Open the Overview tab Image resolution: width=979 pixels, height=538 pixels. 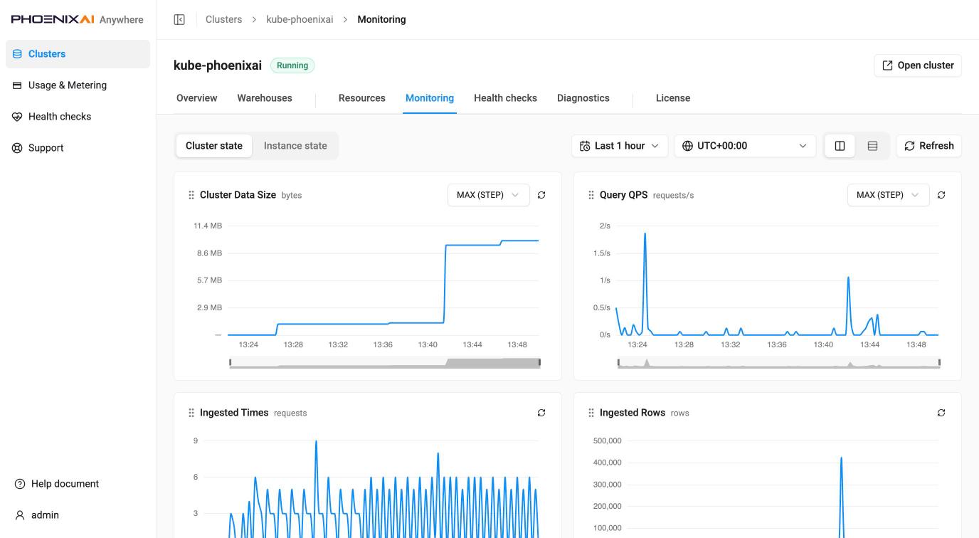pos(197,98)
